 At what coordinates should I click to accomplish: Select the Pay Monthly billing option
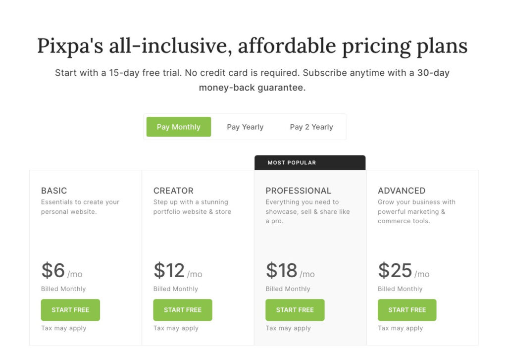point(178,127)
